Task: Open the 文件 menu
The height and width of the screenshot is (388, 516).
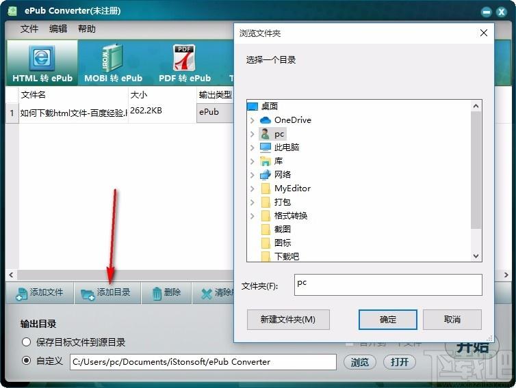Action: pos(29,29)
